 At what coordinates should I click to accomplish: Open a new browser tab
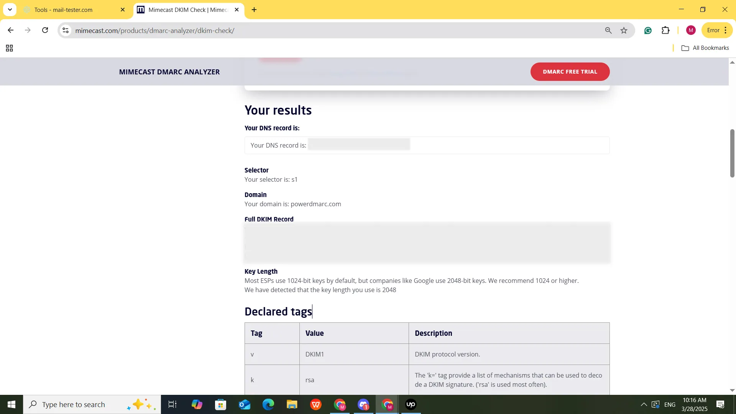click(x=254, y=10)
